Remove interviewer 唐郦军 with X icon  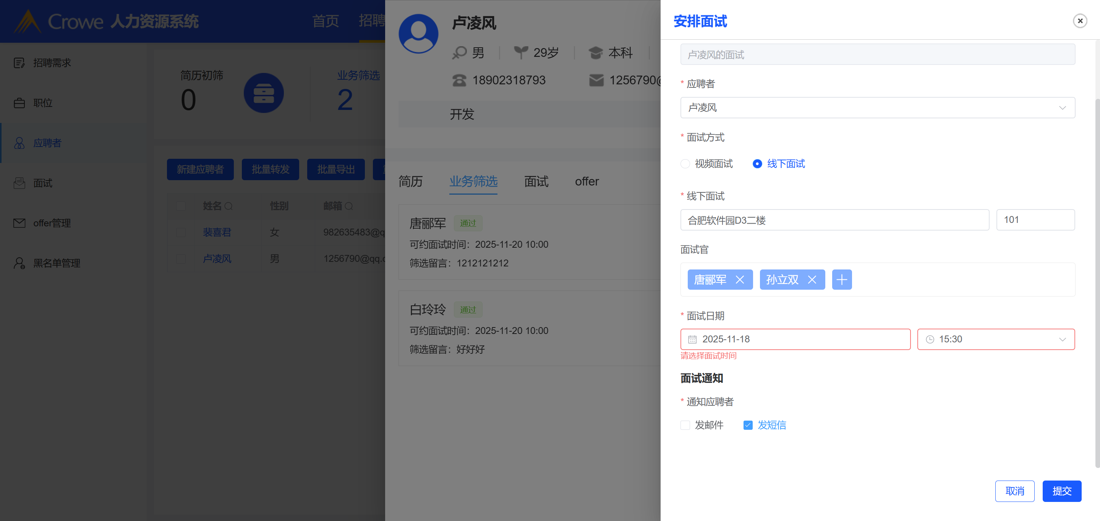[740, 280]
